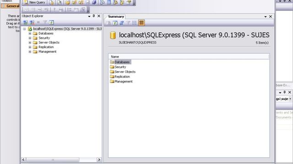Expand the Security tree node

(x=30, y=38)
